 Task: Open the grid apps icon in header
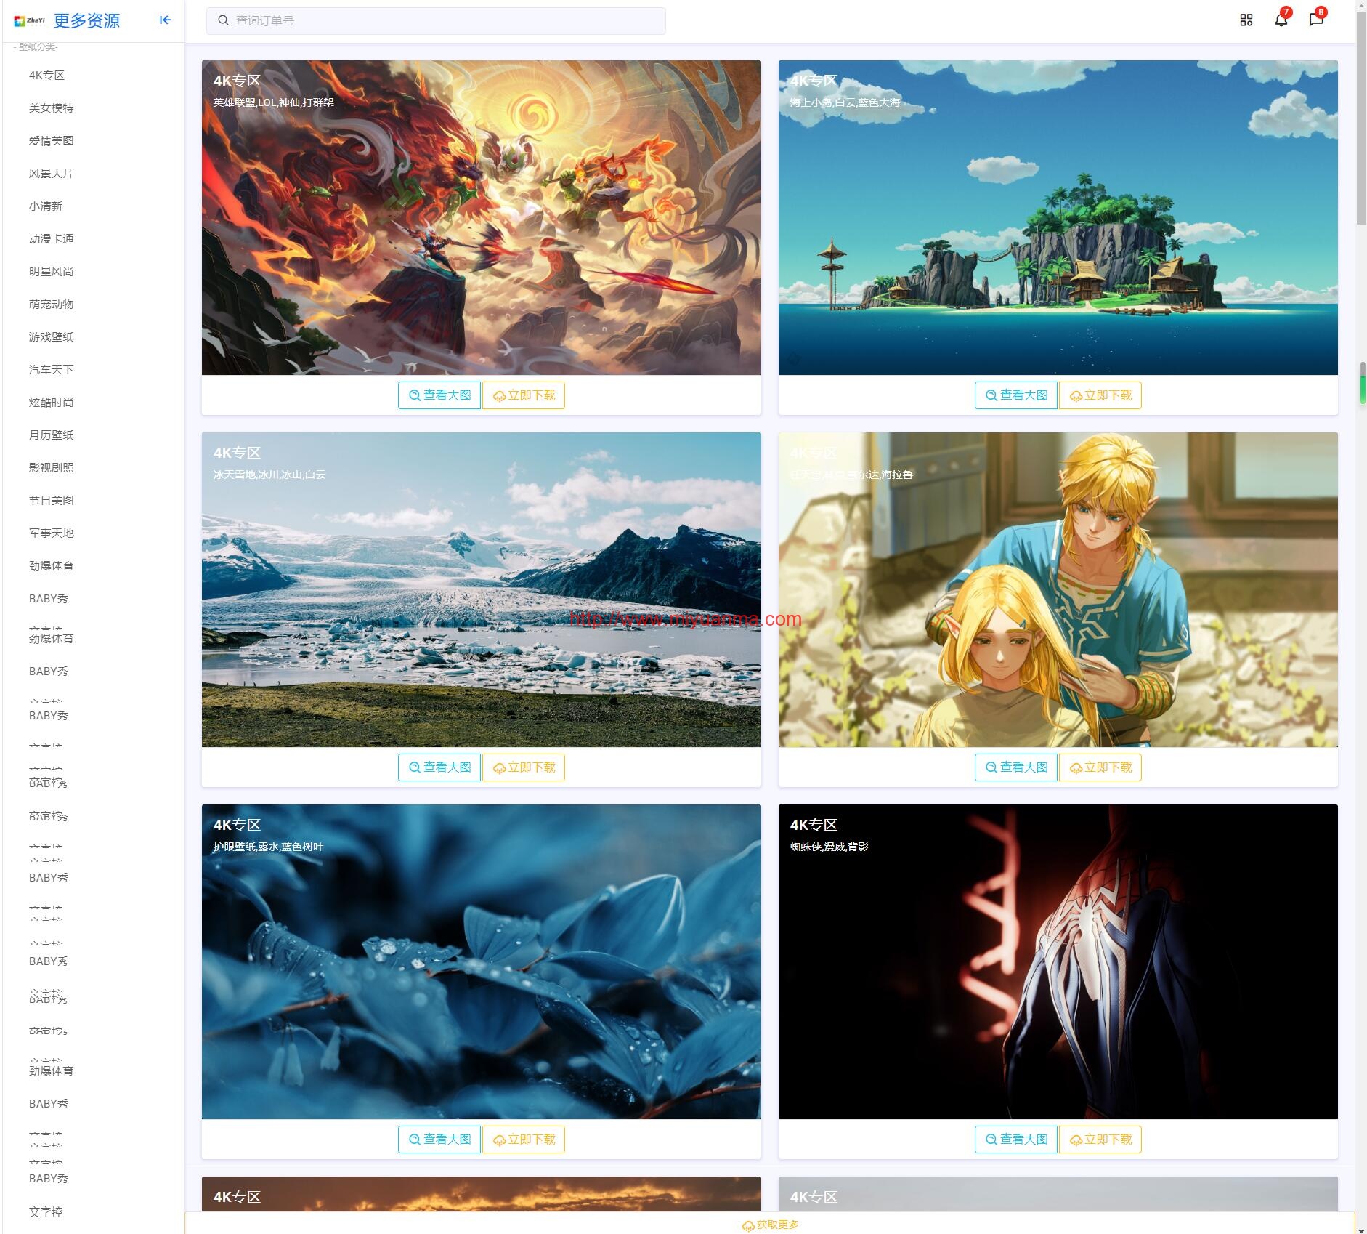1246,20
